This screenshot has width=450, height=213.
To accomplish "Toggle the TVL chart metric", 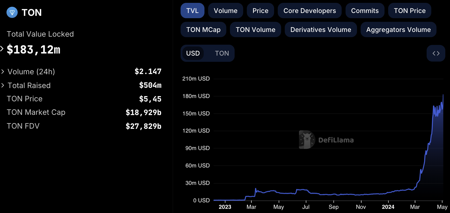I will 192,11.
